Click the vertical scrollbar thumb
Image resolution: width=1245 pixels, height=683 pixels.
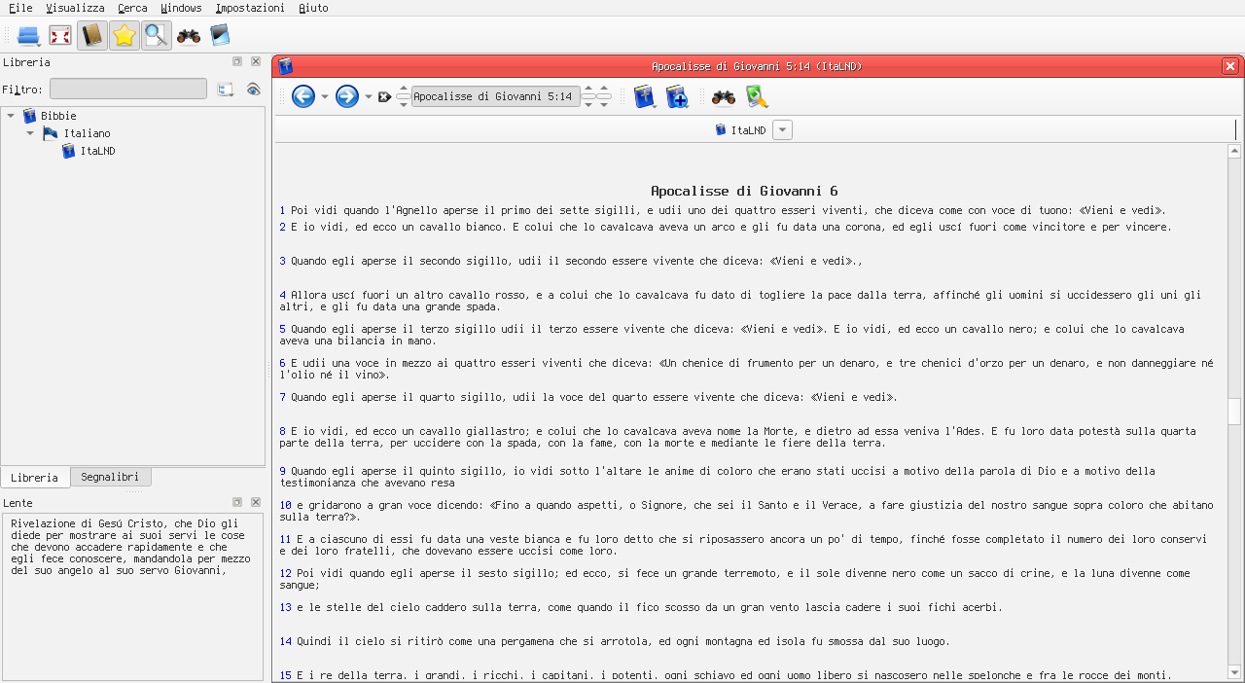(x=1234, y=412)
